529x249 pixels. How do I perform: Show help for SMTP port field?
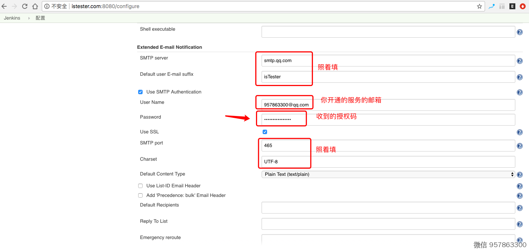(x=520, y=146)
